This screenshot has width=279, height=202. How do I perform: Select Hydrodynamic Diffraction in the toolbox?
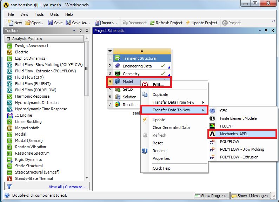click(x=36, y=103)
